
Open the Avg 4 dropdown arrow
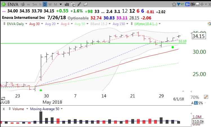click(x=72, y=24)
